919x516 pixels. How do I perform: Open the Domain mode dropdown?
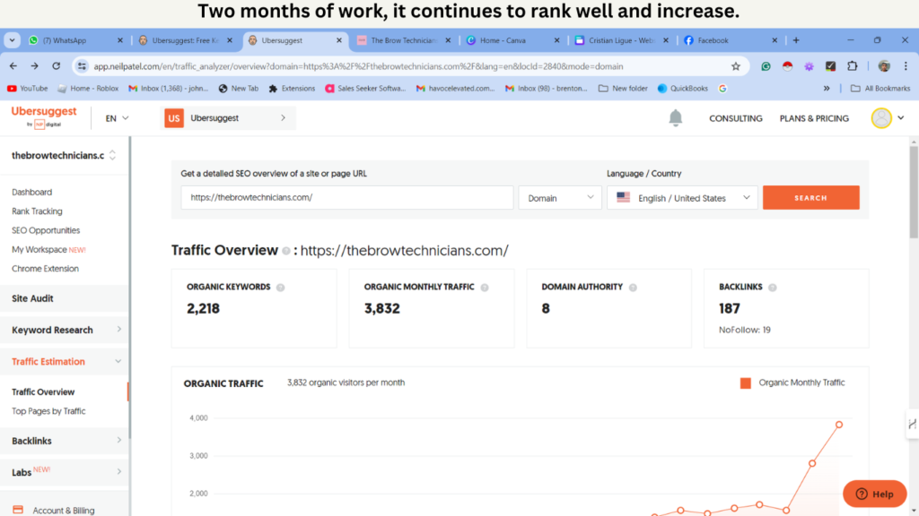click(560, 198)
